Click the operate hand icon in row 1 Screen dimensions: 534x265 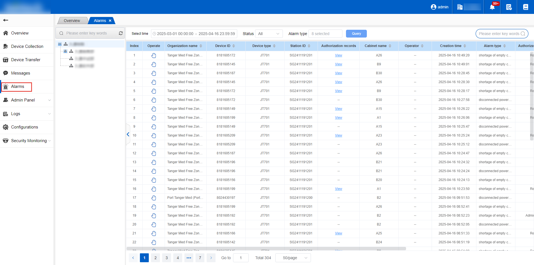point(154,55)
